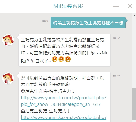Click the 18:02 timestamp beside sent message

tap(45, 21)
